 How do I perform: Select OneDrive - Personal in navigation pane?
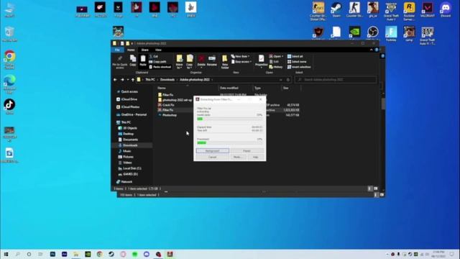click(132, 114)
